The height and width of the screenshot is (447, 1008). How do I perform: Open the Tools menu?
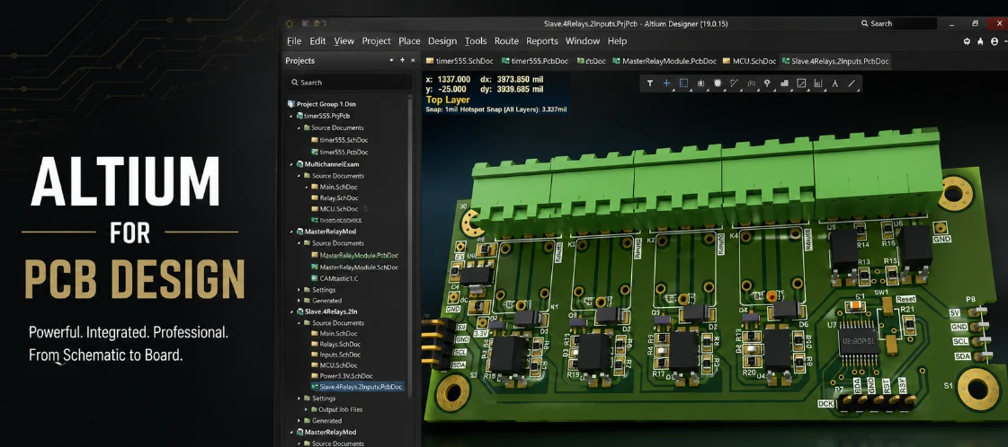pyautogui.click(x=476, y=41)
